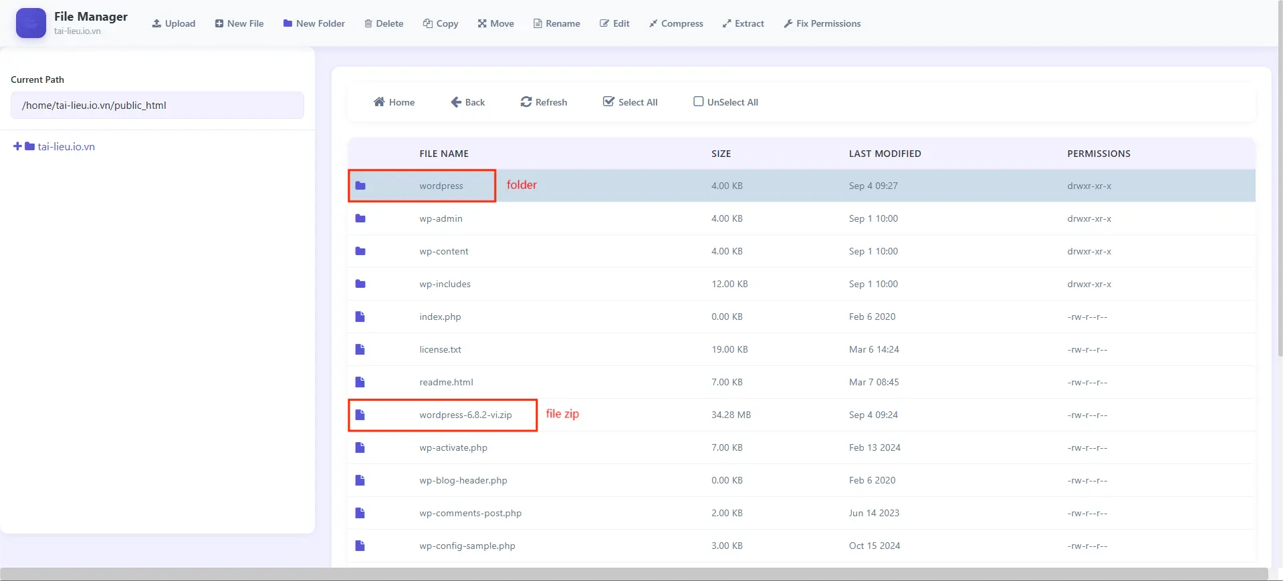1283x581 pixels.
Task: Click the Extract toolbar button
Action: coord(743,23)
